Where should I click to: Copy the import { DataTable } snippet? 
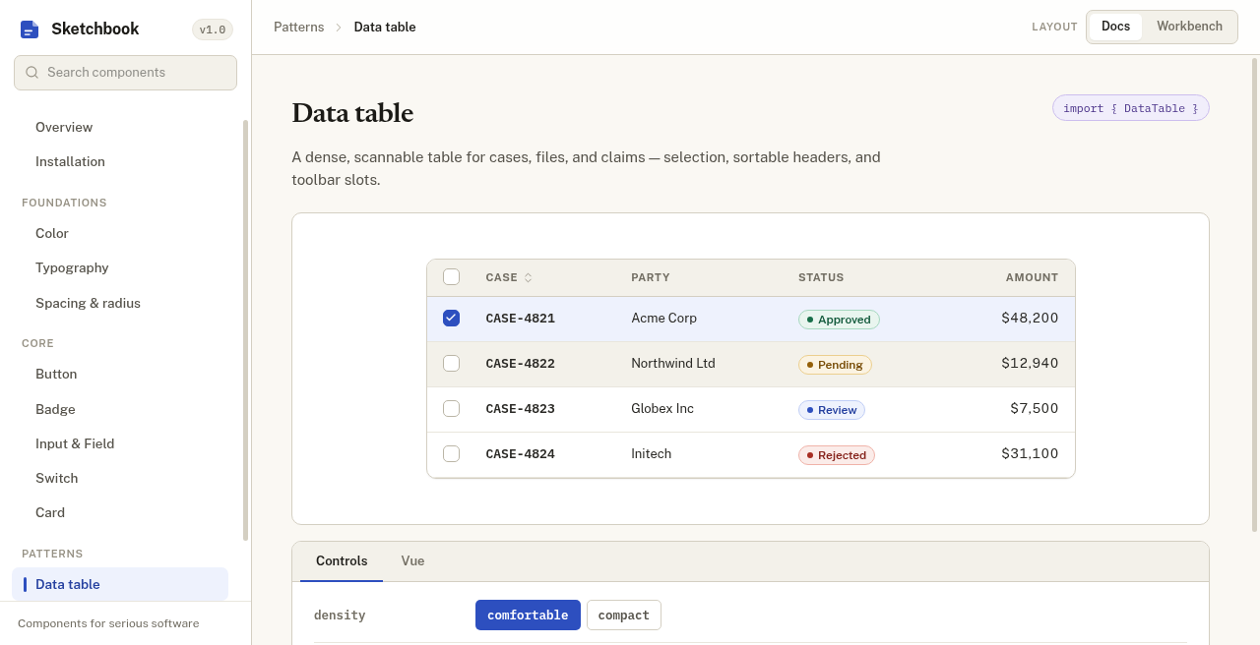(x=1131, y=108)
